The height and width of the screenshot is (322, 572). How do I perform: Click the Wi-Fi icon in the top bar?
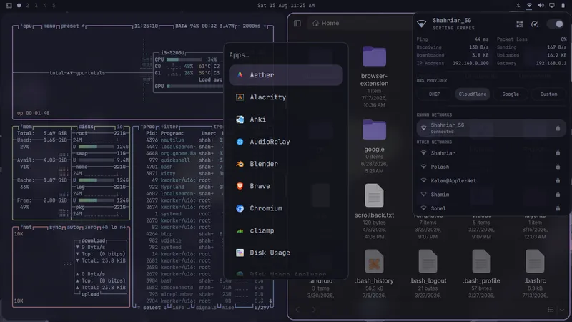pos(529,6)
